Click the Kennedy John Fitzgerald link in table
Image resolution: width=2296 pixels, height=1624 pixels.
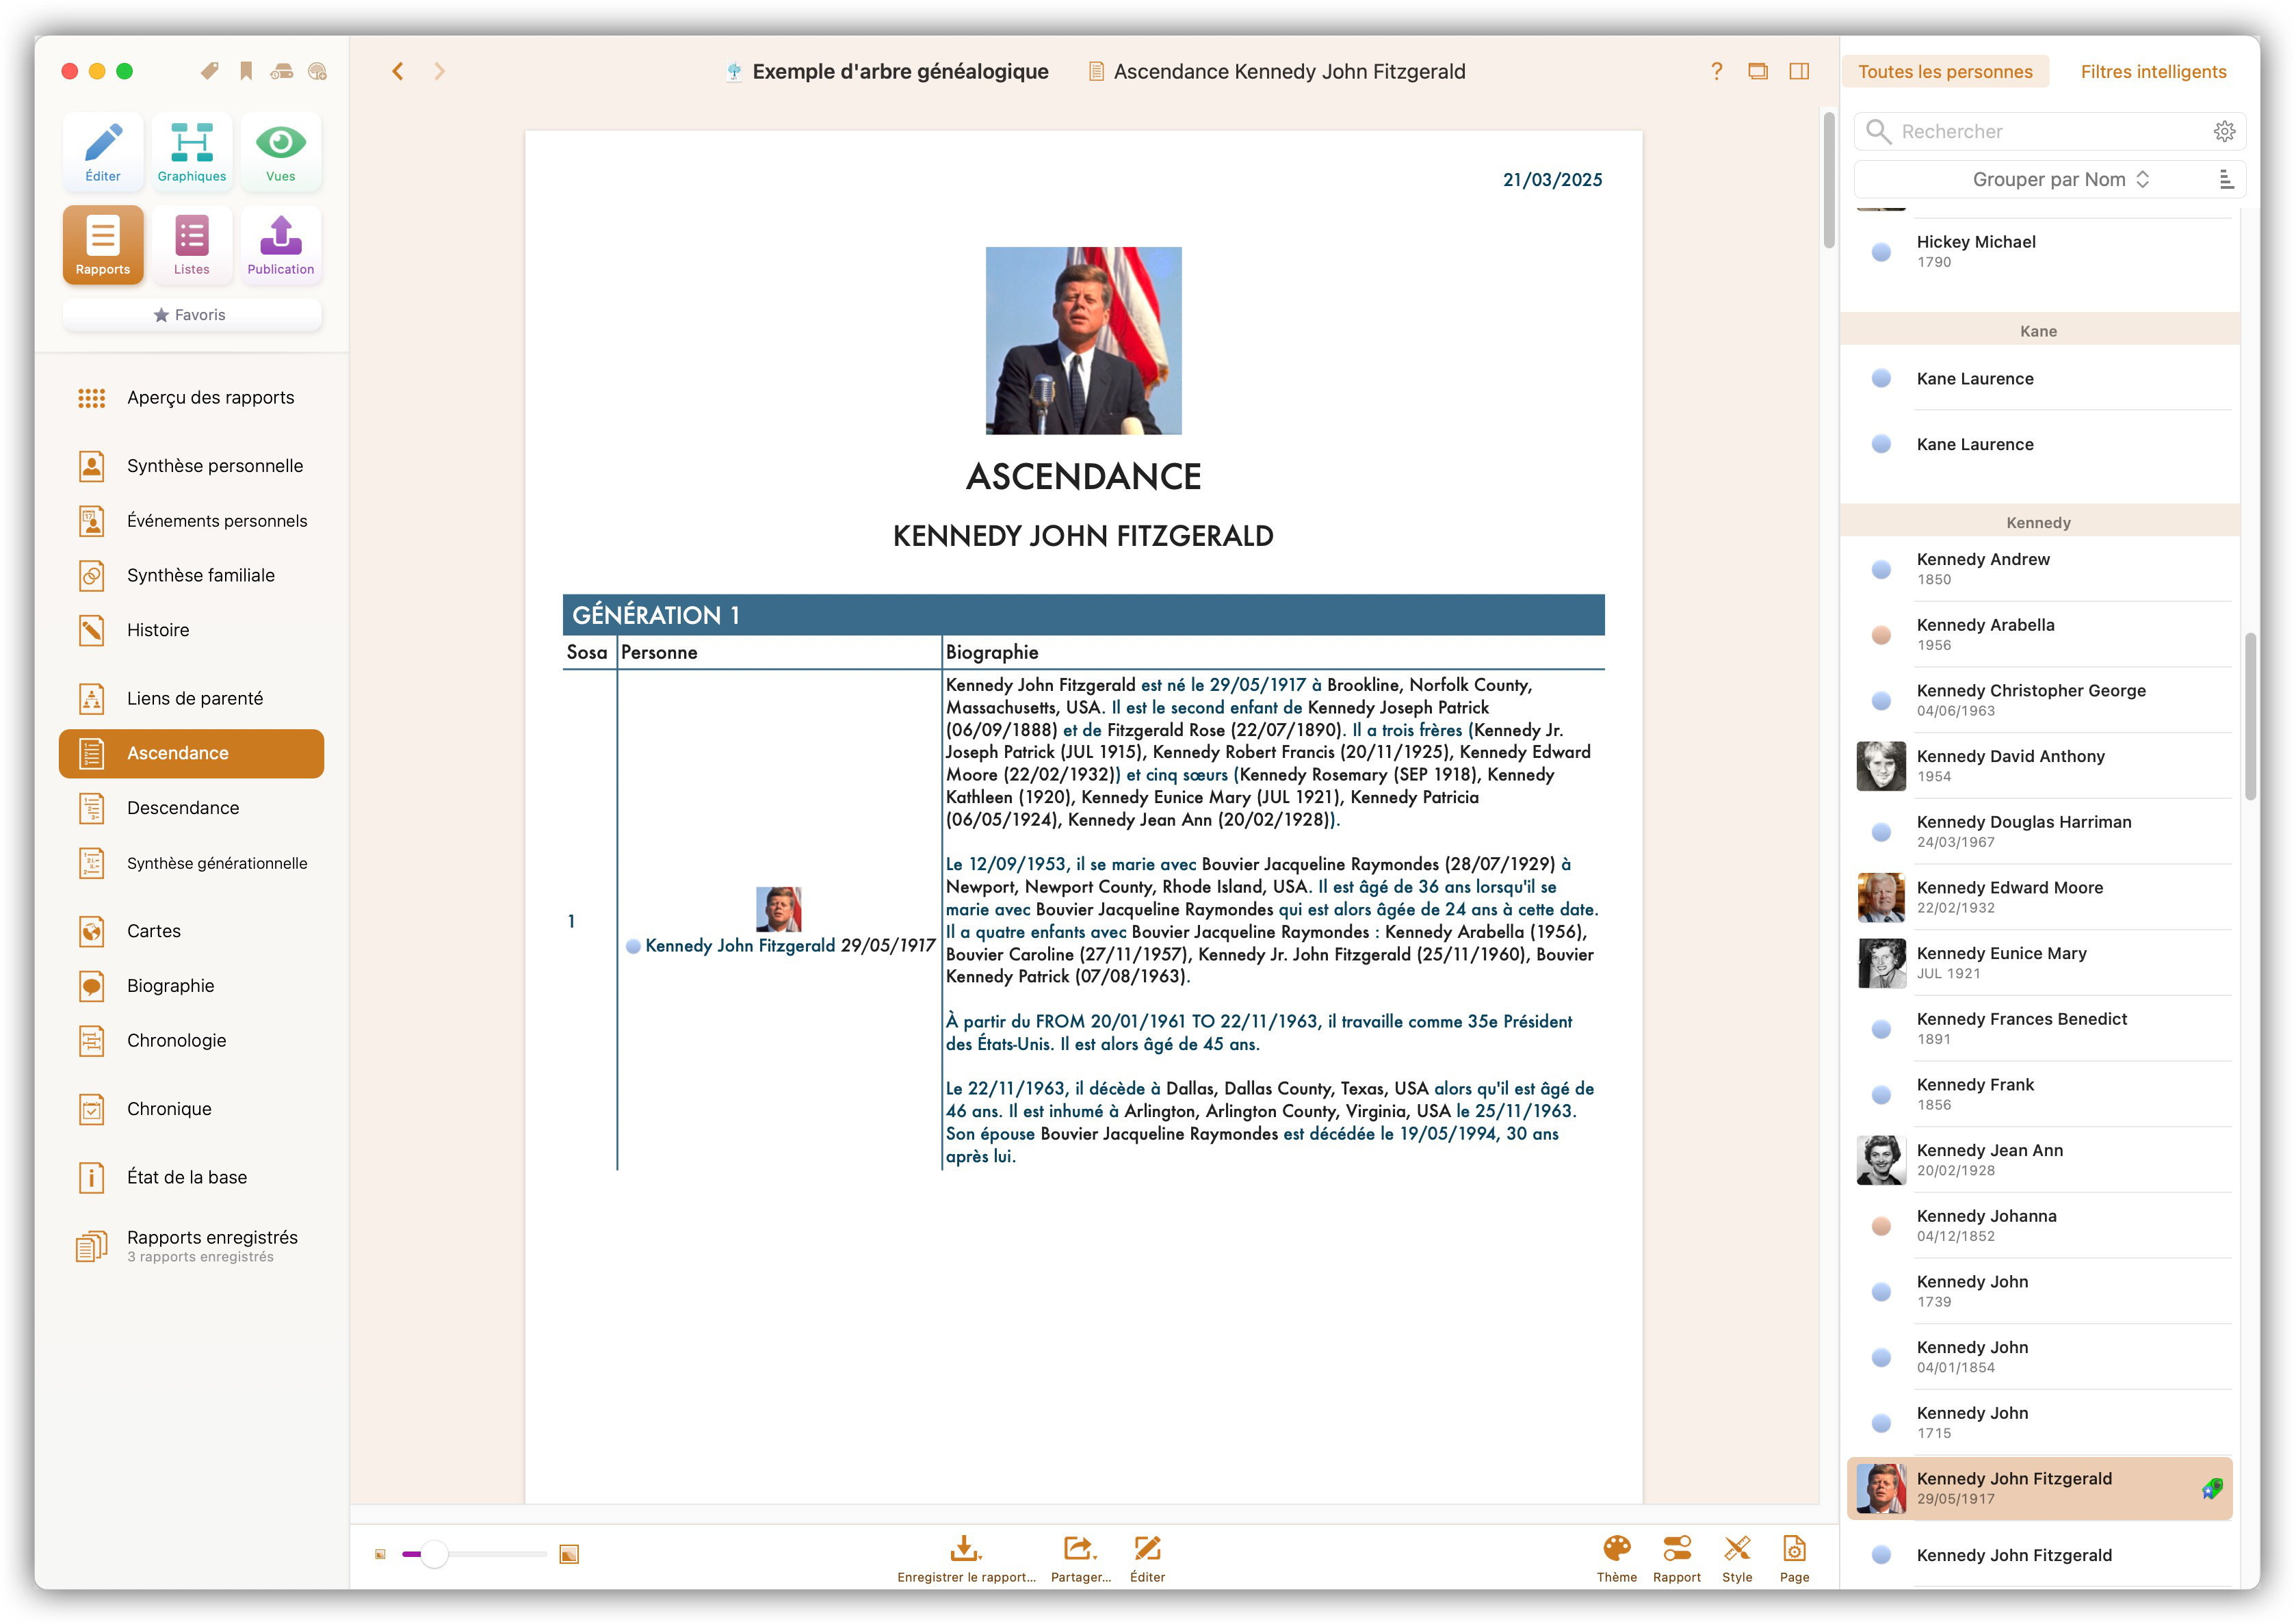point(739,946)
